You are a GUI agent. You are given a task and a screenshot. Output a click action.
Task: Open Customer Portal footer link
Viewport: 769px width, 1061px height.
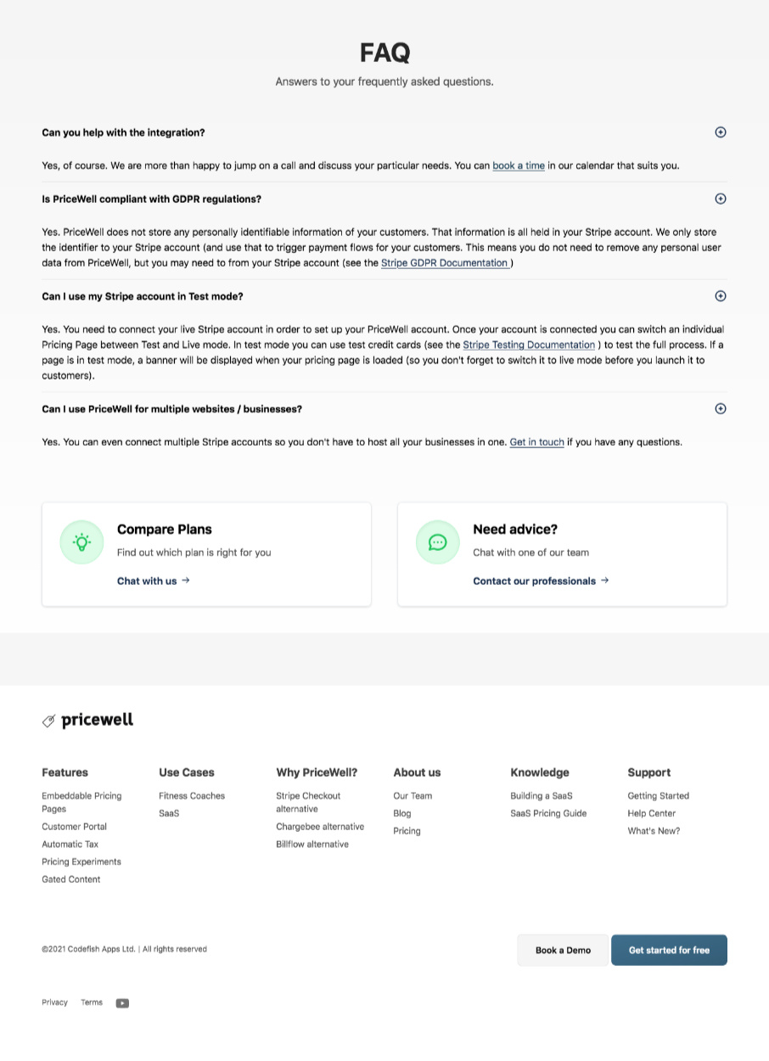click(x=75, y=827)
